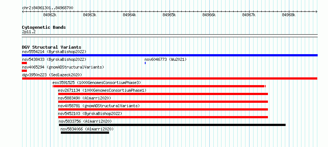Click the red nsv5452103 variant bar
The height and width of the screenshot is (147, 328).
163,117
